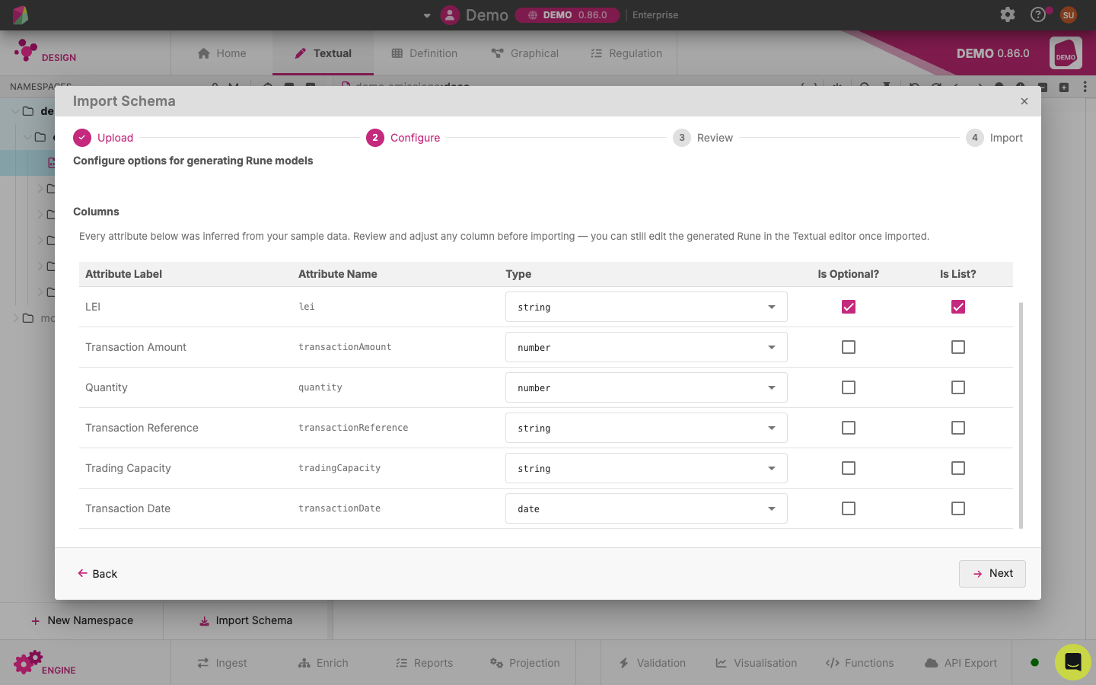Open the Ingest engine tab
The image size is (1096, 685).
coord(222,663)
